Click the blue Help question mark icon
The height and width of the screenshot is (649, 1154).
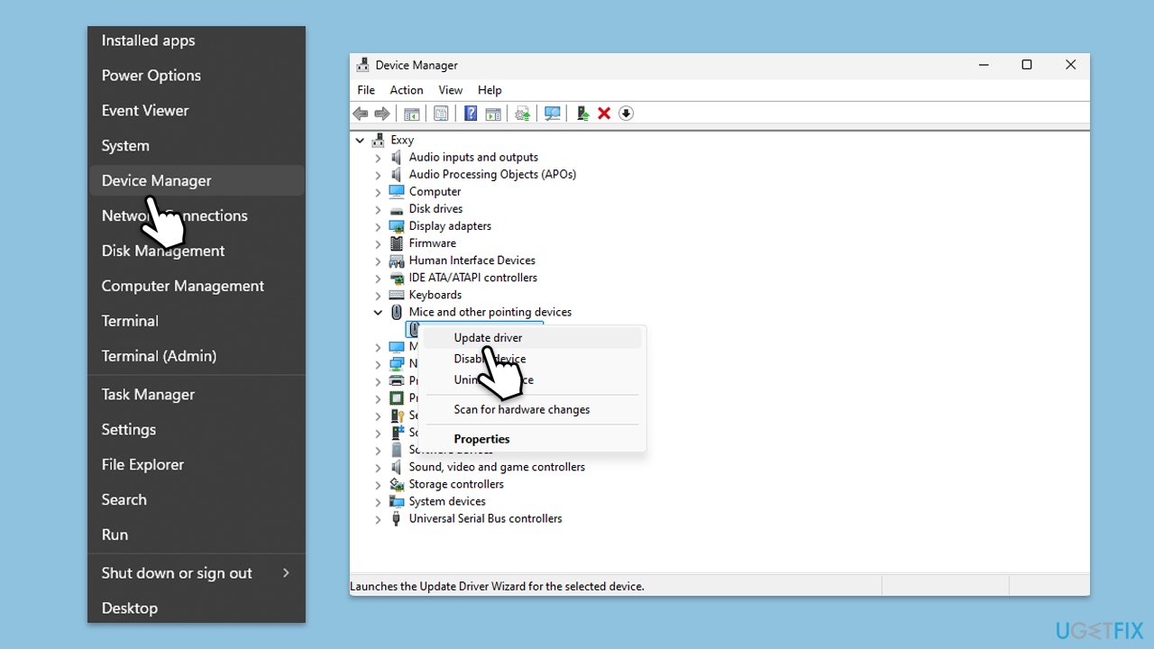471,114
